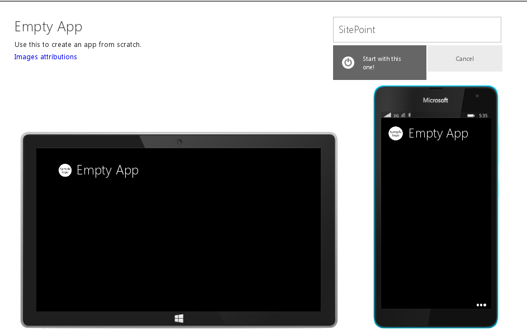Expand the more options dots at phone bottom
This screenshot has width=527, height=331.
[481, 305]
